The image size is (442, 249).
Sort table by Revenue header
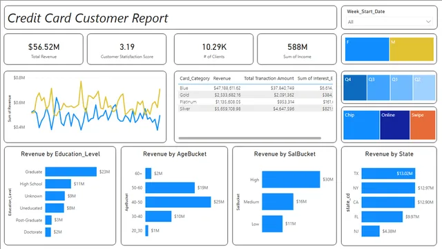pos(222,78)
